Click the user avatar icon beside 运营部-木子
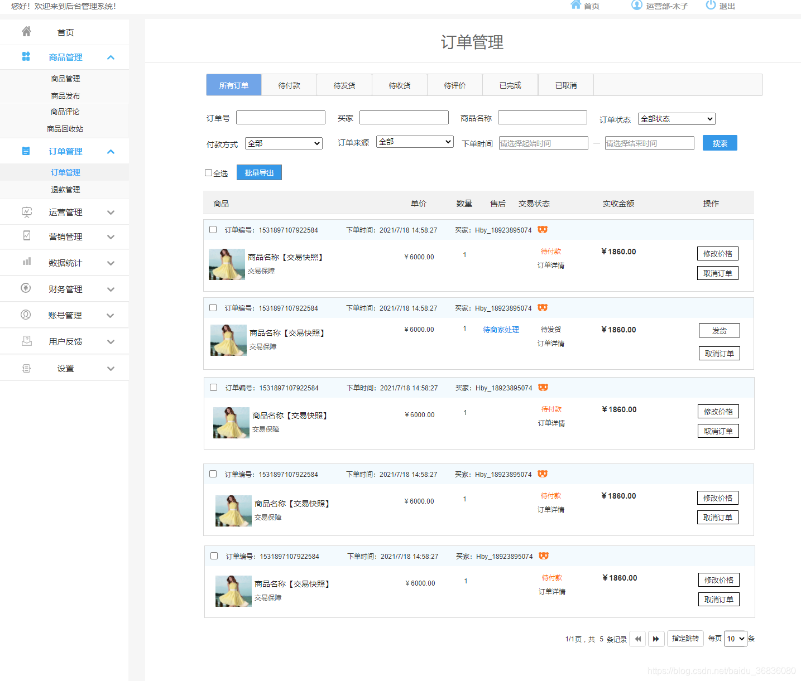The image size is (801, 681). click(x=637, y=5)
